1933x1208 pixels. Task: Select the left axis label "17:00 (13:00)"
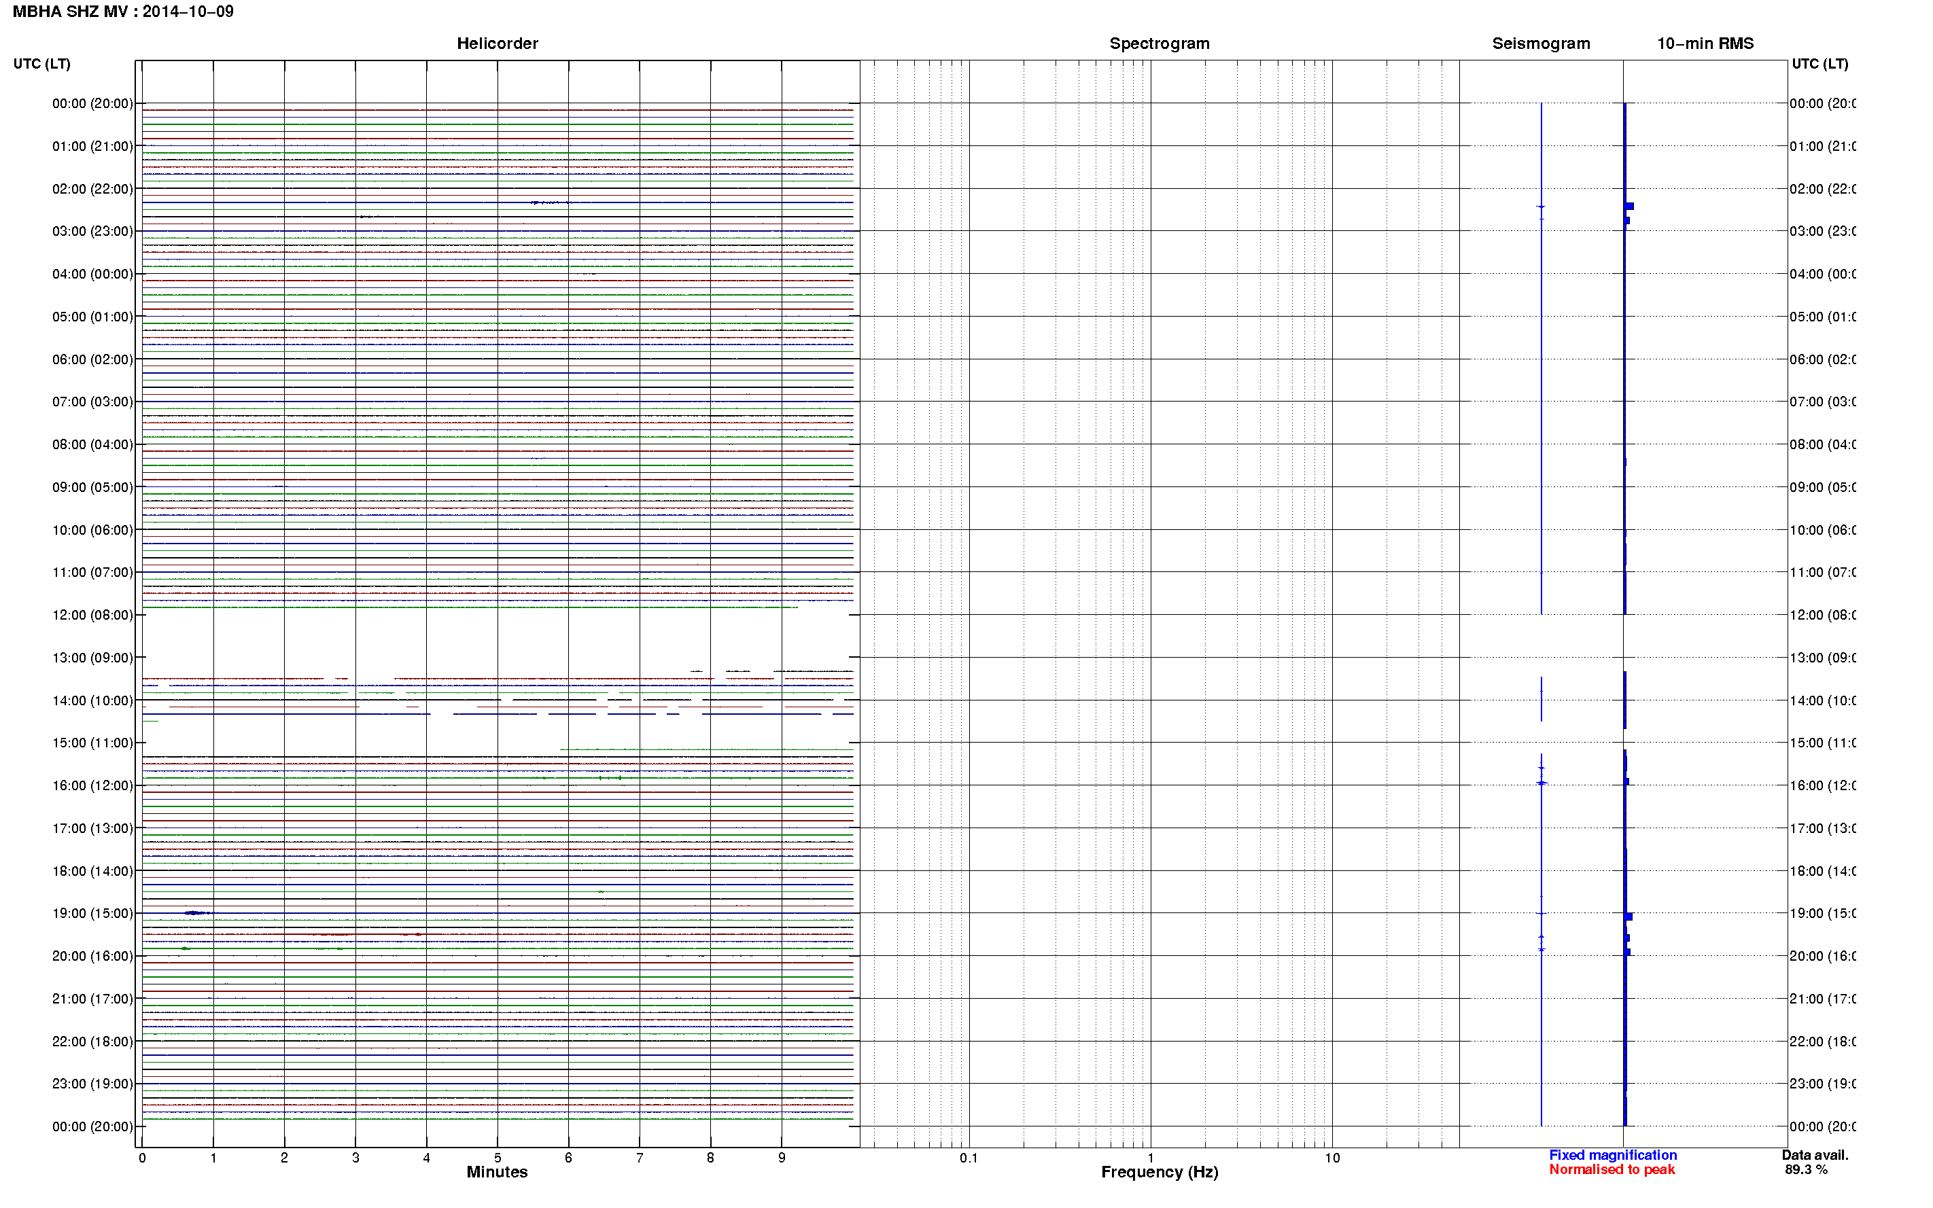pyautogui.click(x=92, y=828)
